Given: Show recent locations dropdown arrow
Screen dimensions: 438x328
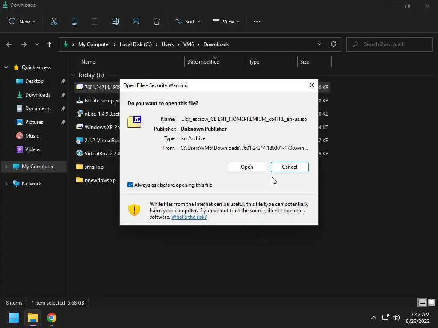Looking at the screenshot, I should click(37, 44).
